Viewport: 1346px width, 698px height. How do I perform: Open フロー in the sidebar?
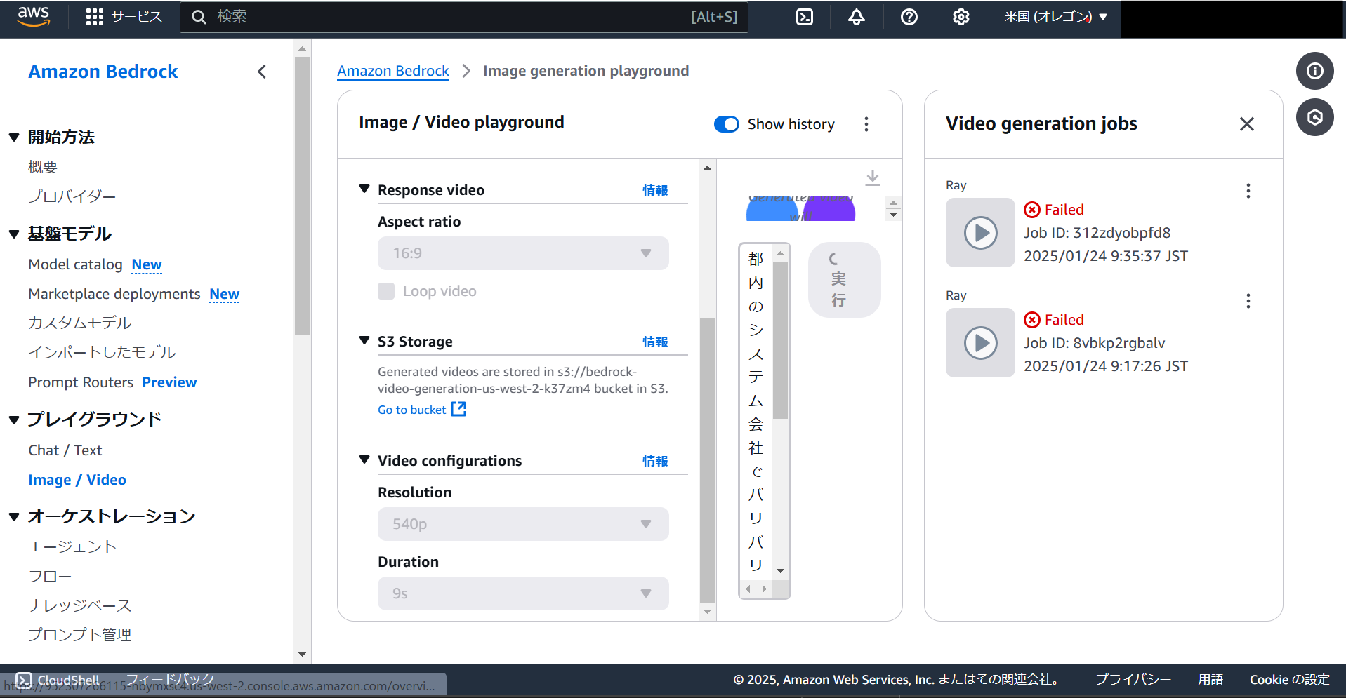[x=50, y=576]
